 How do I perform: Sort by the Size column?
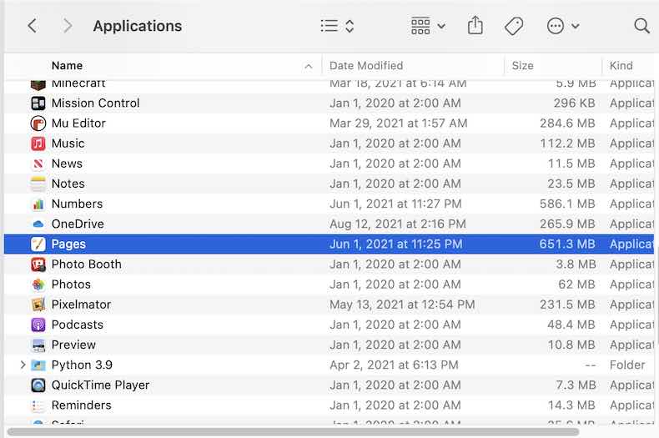(x=522, y=66)
